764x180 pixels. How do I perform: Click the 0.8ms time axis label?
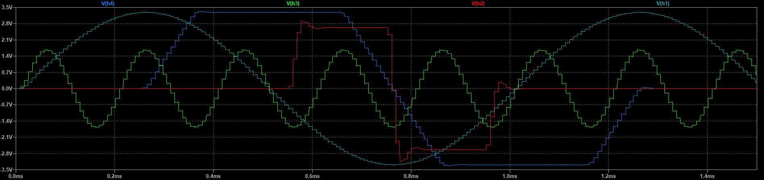point(411,176)
